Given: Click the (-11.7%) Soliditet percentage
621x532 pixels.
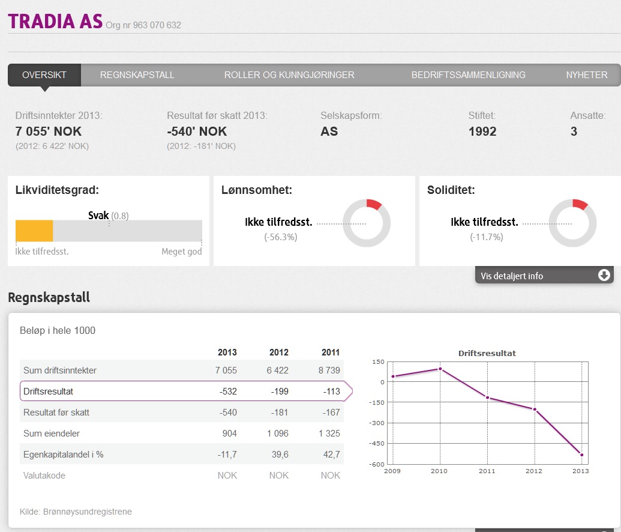Looking at the screenshot, I should (x=487, y=237).
